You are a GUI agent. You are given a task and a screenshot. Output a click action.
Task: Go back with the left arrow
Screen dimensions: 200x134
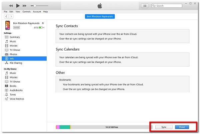pyautogui.click(x=6, y=16)
